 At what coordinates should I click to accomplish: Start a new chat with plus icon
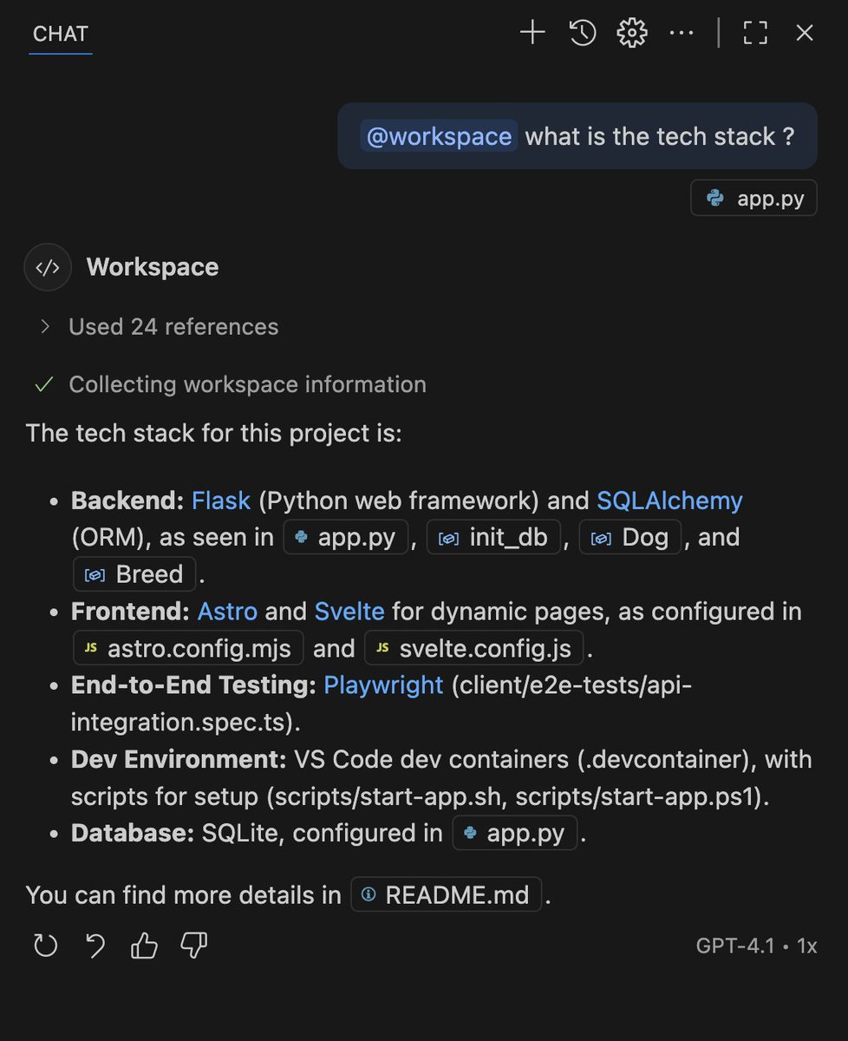[x=532, y=33]
